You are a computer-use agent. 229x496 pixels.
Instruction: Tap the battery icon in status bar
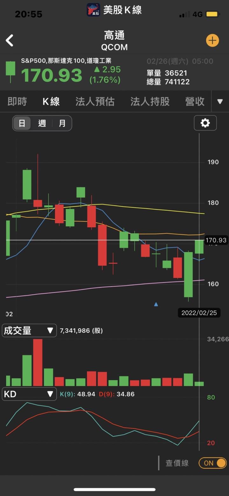tap(212, 14)
